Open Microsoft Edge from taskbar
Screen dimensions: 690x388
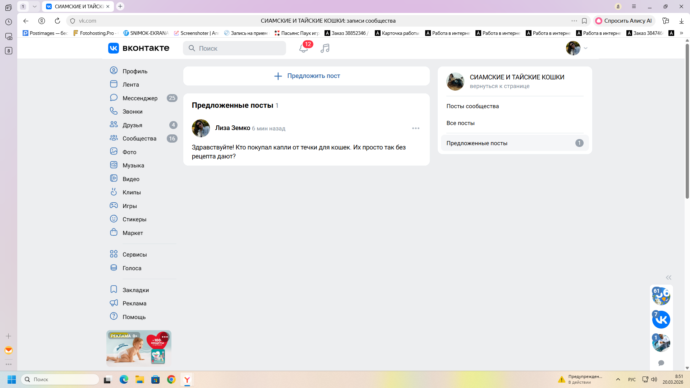(124, 379)
